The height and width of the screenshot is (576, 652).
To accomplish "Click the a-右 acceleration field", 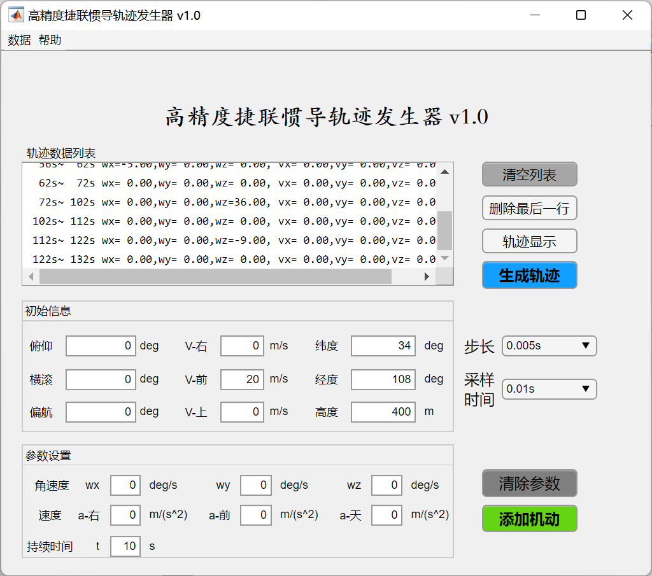I will (x=125, y=516).
